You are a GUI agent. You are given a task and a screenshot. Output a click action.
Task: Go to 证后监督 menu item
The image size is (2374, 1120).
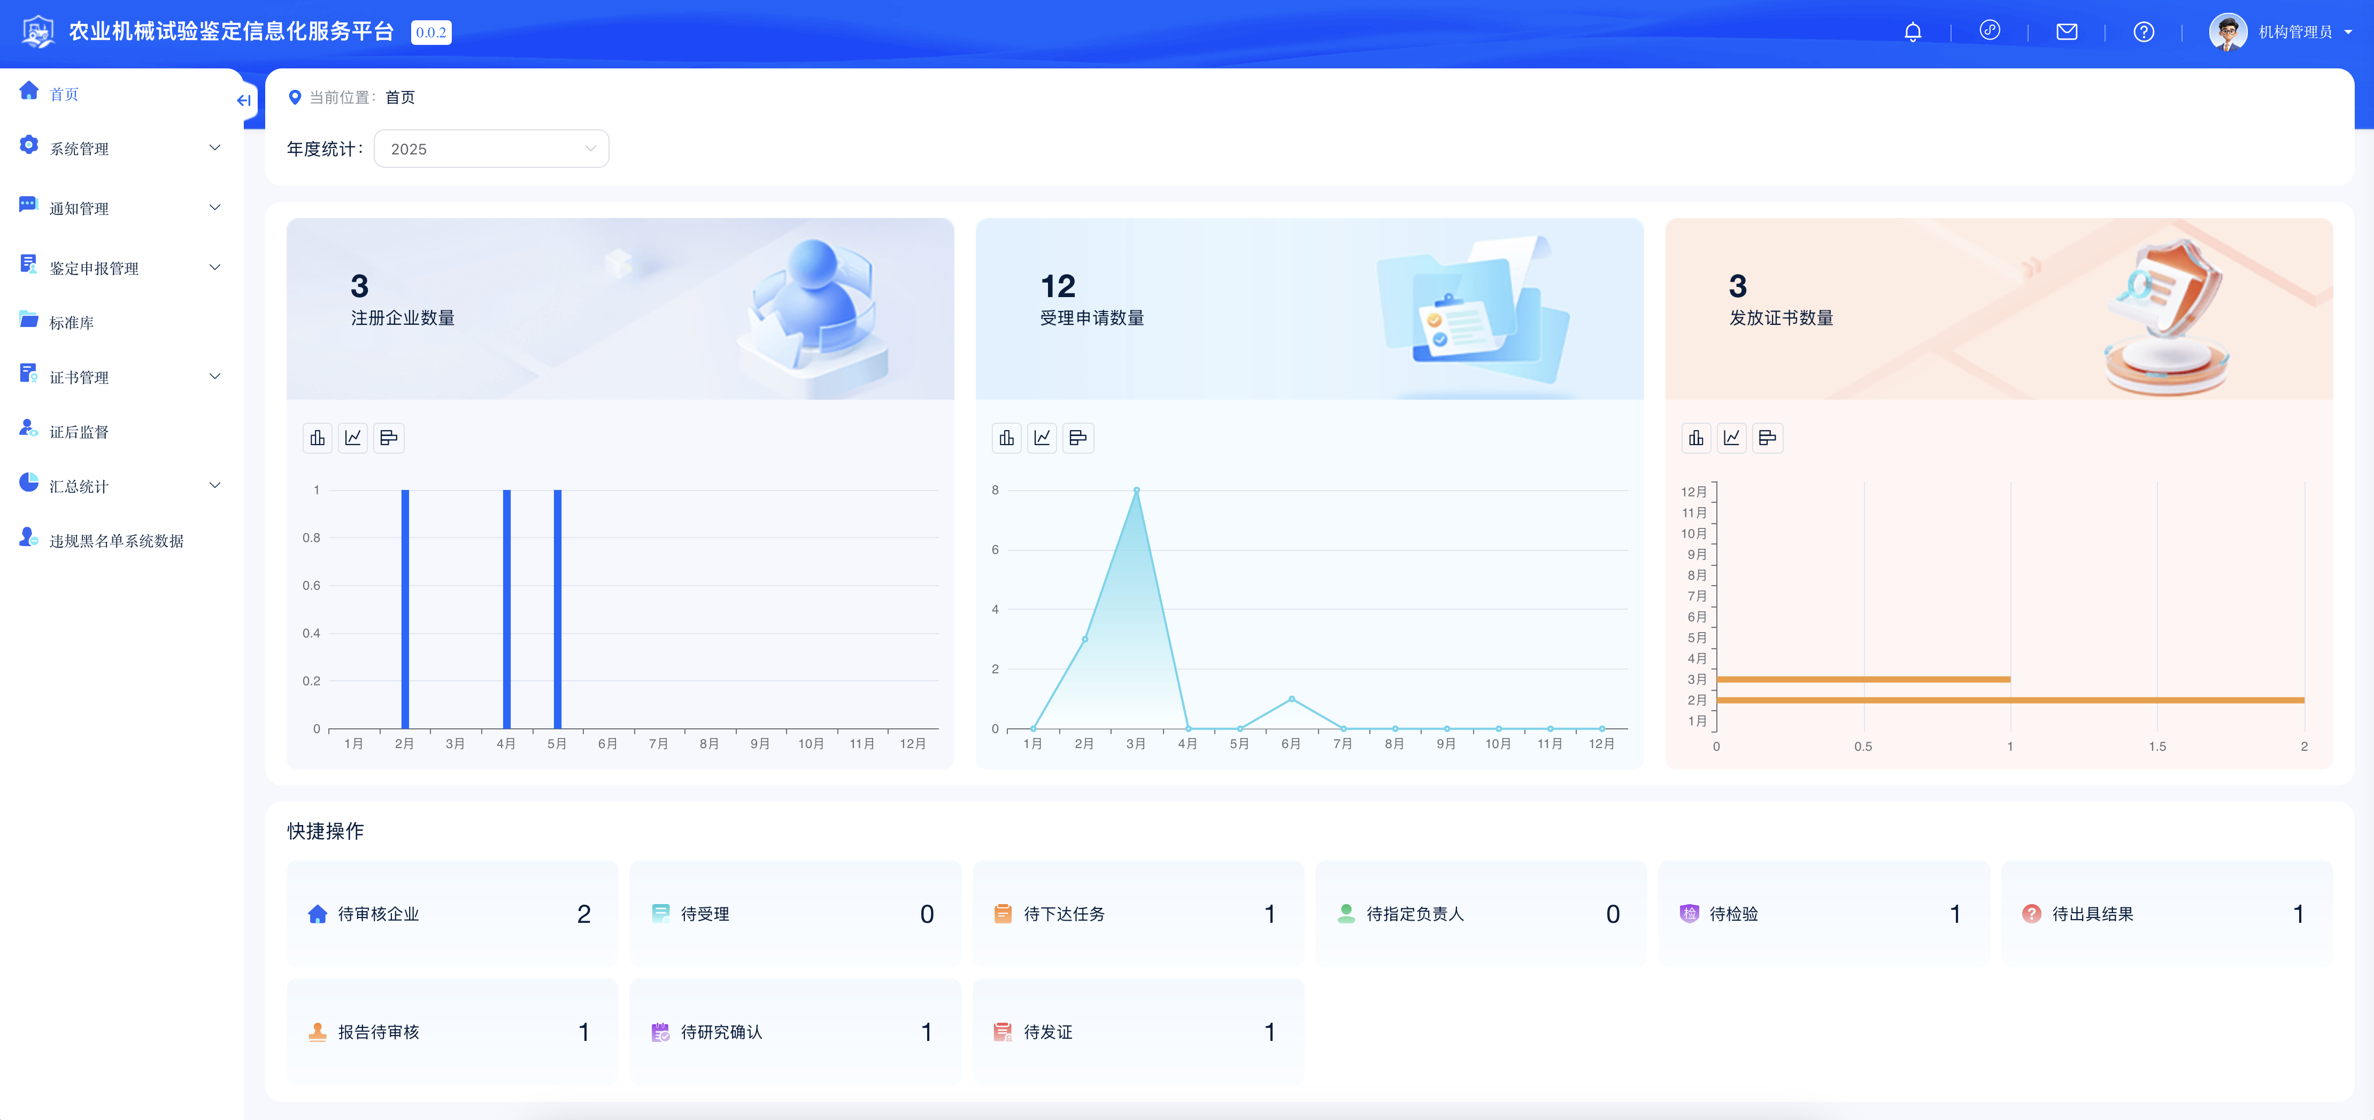click(79, 432)
